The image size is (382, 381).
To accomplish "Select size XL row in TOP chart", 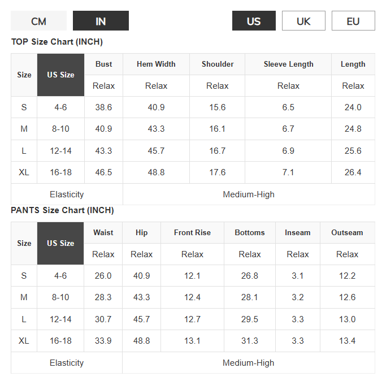I will pos(193,172).
